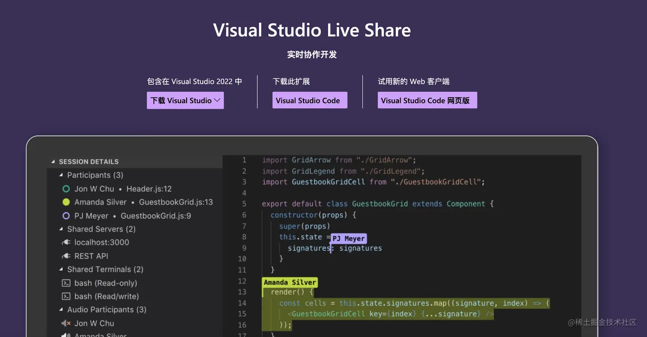Collapse the Shared Servers (2) node
Viewport: 647px width, 337px height.
[61, 229]
